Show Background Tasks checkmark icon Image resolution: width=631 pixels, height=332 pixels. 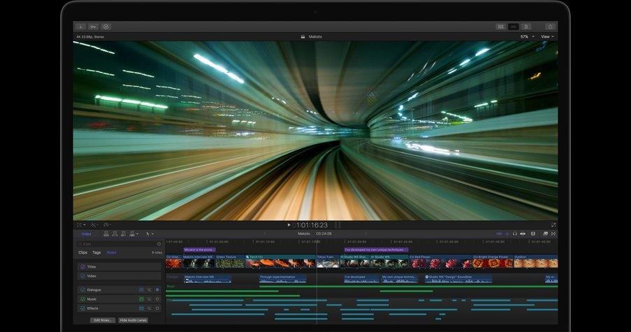(106, 27)
